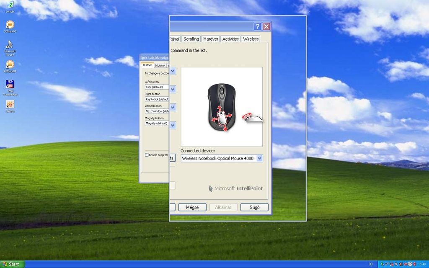
Task: Open the Microsoft Mouse desktop shortcut
Action: tap(10, 48)
